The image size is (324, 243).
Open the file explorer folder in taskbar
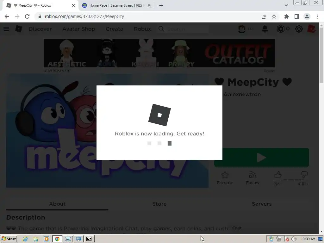click(36, 239)
